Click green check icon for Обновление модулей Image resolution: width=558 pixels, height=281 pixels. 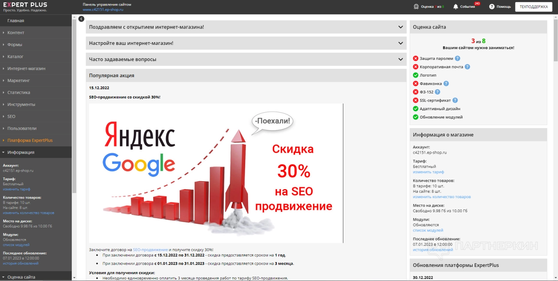[415, 117]
